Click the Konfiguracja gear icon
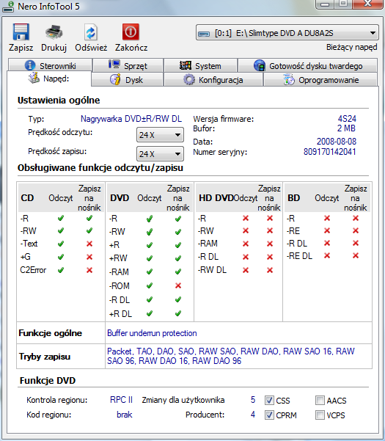The height and width of the screenshot is (441, 385). [189, 79]
